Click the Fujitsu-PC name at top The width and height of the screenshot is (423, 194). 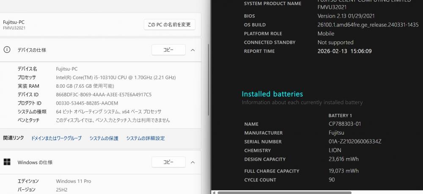tap(14, 22)
